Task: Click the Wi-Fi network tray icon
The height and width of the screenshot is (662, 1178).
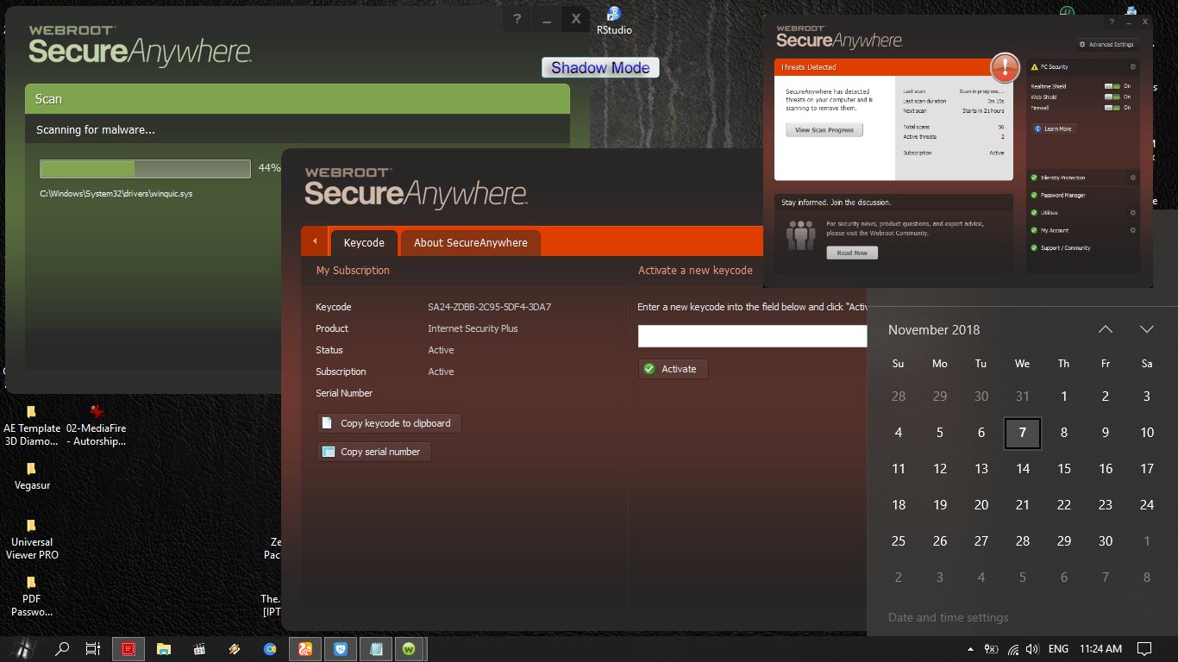Action: 1012,648
